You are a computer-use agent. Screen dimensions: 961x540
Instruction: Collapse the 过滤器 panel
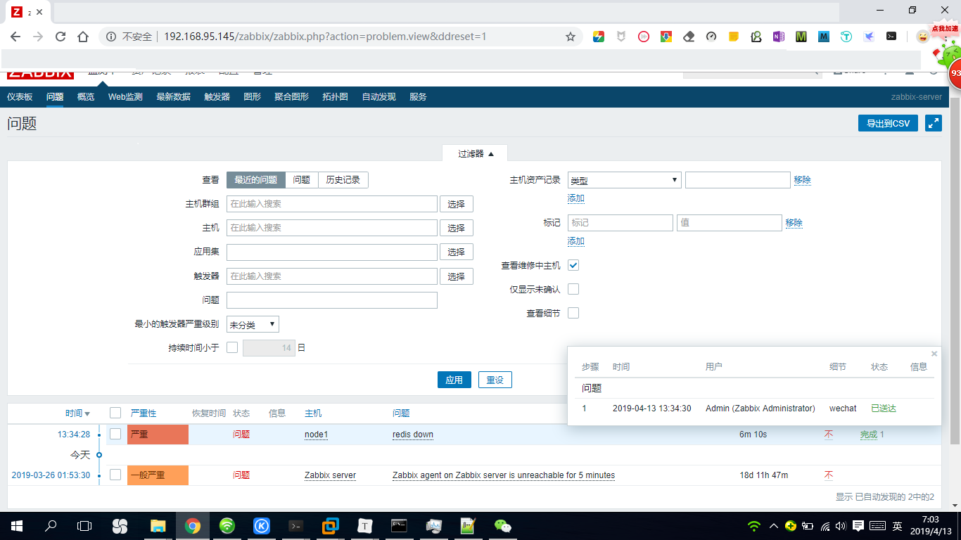[475, 152]
